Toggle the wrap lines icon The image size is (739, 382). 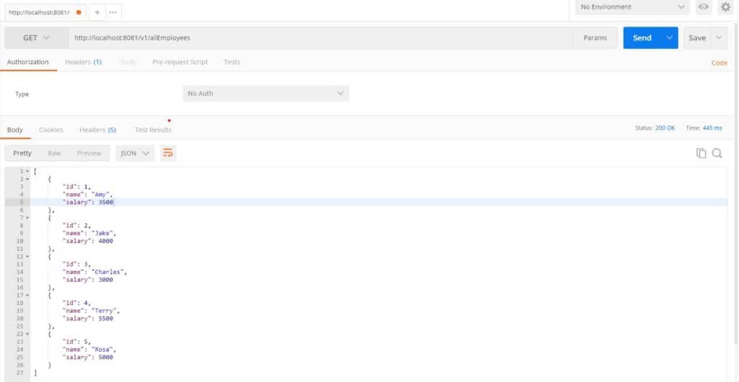pyautogui.click(x=168, y=153)
